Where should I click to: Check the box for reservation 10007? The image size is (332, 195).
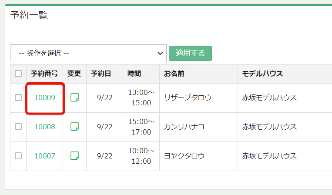point(18,156)
